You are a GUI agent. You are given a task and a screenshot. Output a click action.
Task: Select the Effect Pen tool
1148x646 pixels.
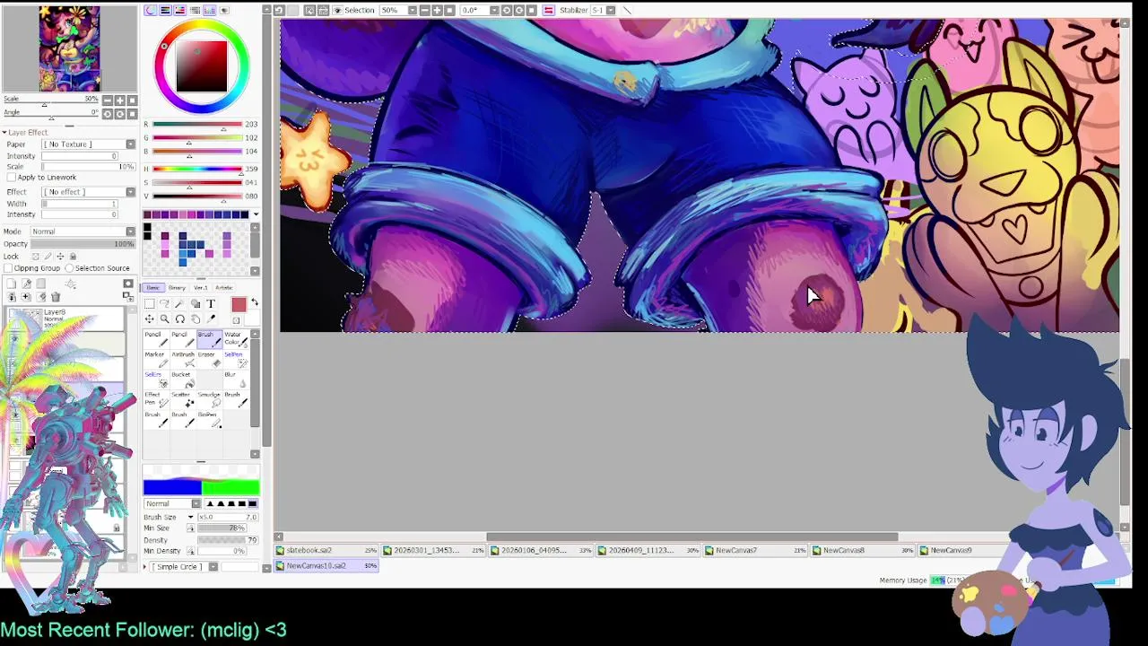click(156, 400)
